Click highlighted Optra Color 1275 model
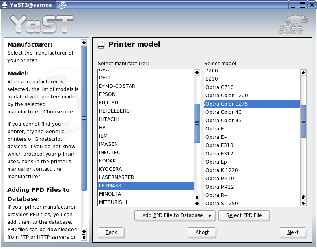 252,104
